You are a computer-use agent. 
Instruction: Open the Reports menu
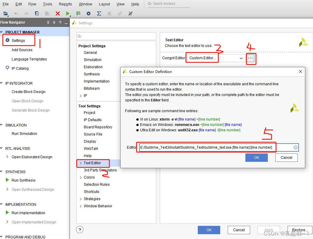click(65, 4)
